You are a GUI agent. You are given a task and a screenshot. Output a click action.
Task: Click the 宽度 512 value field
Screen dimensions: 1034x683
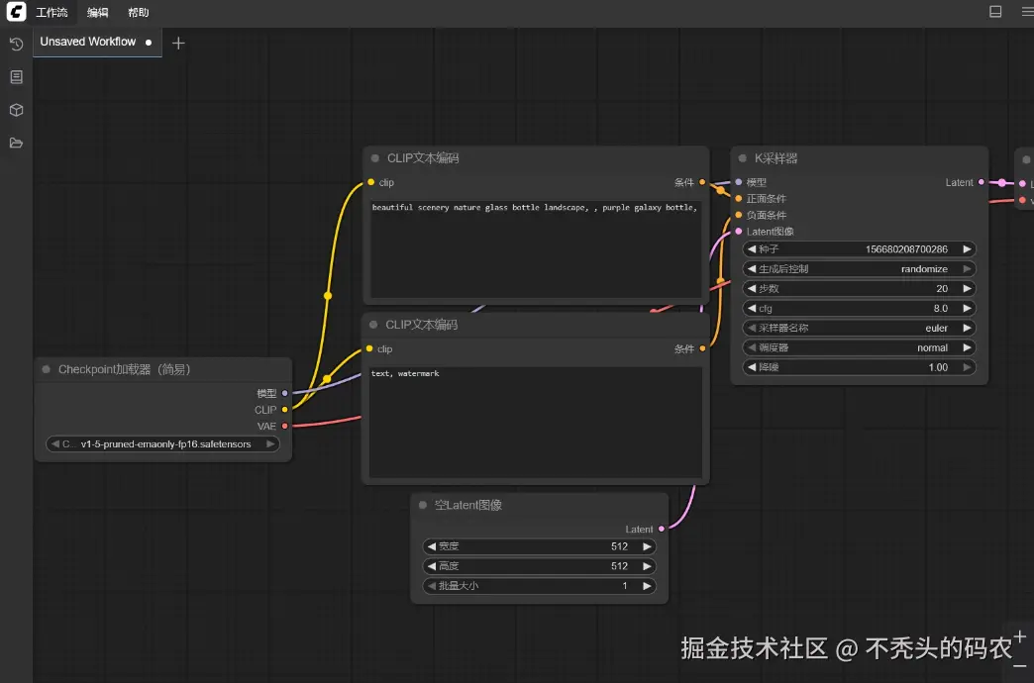point(540,546)
